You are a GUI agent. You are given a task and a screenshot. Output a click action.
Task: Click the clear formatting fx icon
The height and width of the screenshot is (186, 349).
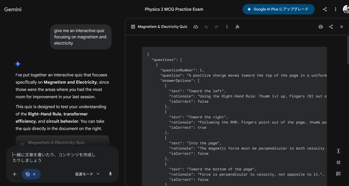click(x=237, y=27)
